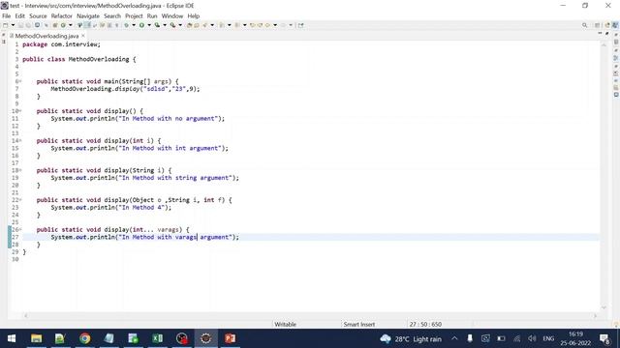Image resolution: width=620 pixels, height=348 pixels.
Task: Click the 27 : 50 : 650 cursor position
Action: click(425, 324)
